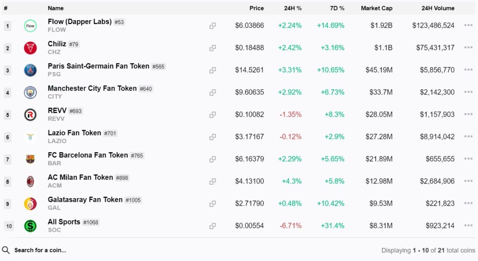This screenshot has width=478, height=261.
Task: Click the Galatasaray logo icon
Action: click(x=30, y=204)
